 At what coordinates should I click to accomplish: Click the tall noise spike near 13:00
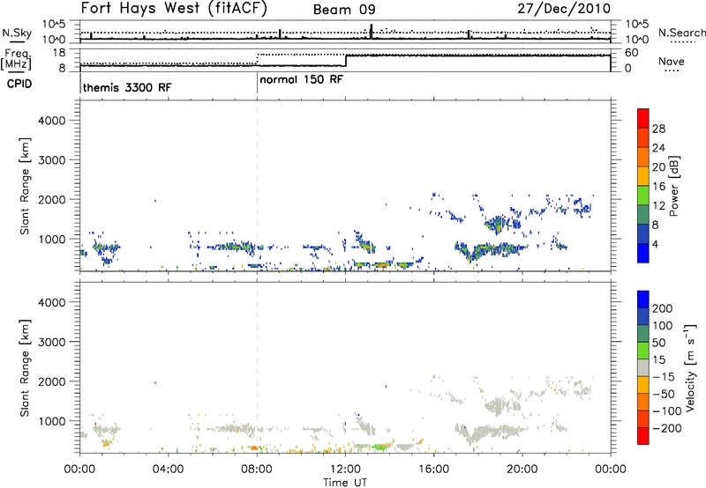371,31
